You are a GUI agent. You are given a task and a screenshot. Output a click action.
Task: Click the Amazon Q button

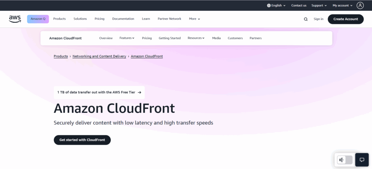tap(38, 19)
